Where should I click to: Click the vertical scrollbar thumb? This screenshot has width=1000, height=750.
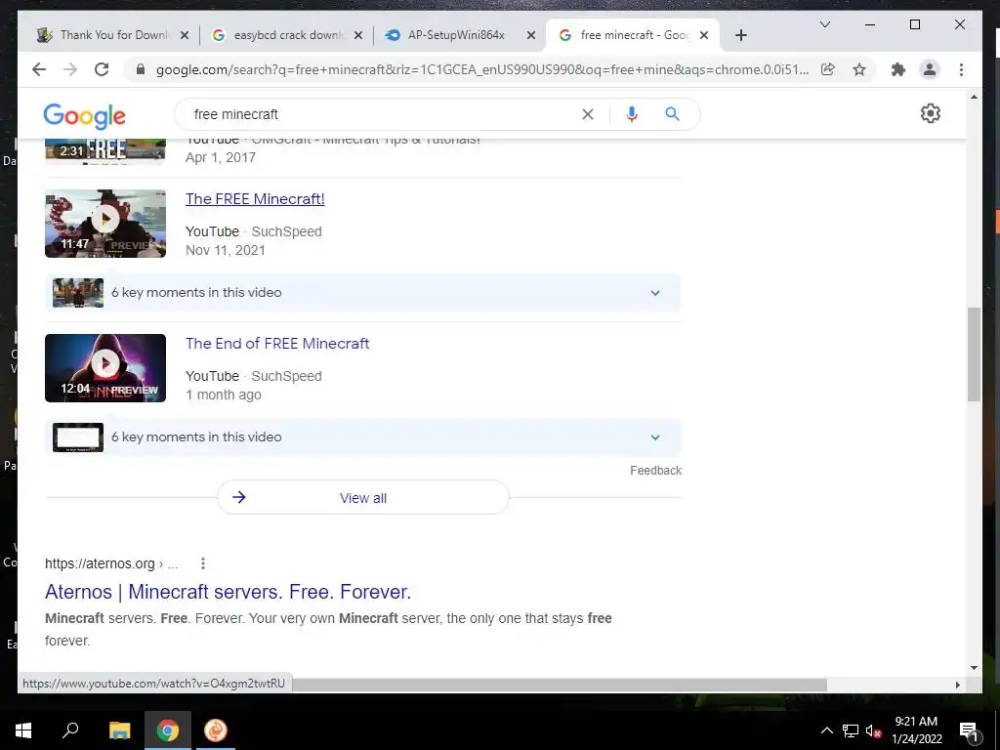tap(974, 354)
